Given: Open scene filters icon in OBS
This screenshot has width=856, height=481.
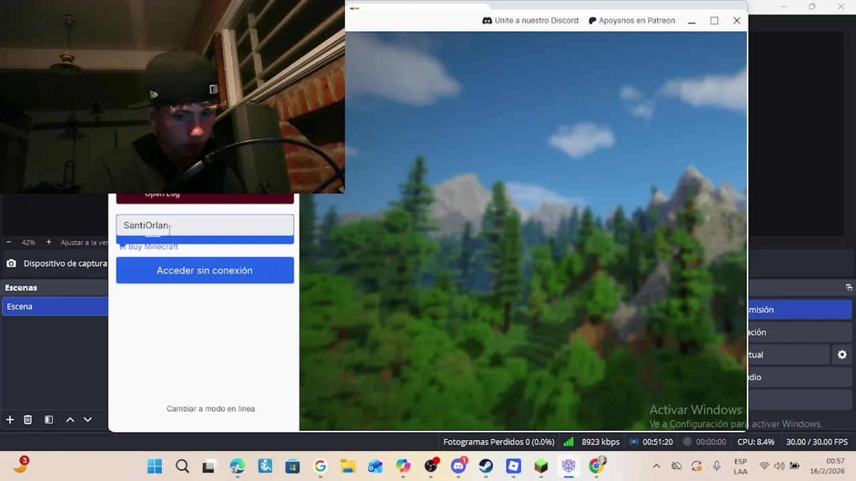Looking at the screenshot, I should (48, 420).
